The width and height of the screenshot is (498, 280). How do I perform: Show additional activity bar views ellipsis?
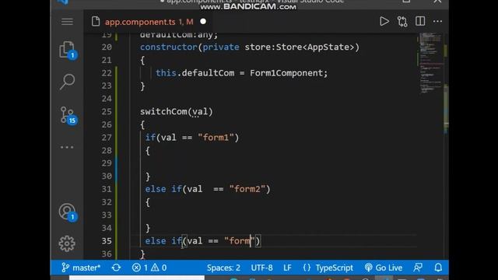(x=67, y=147)
